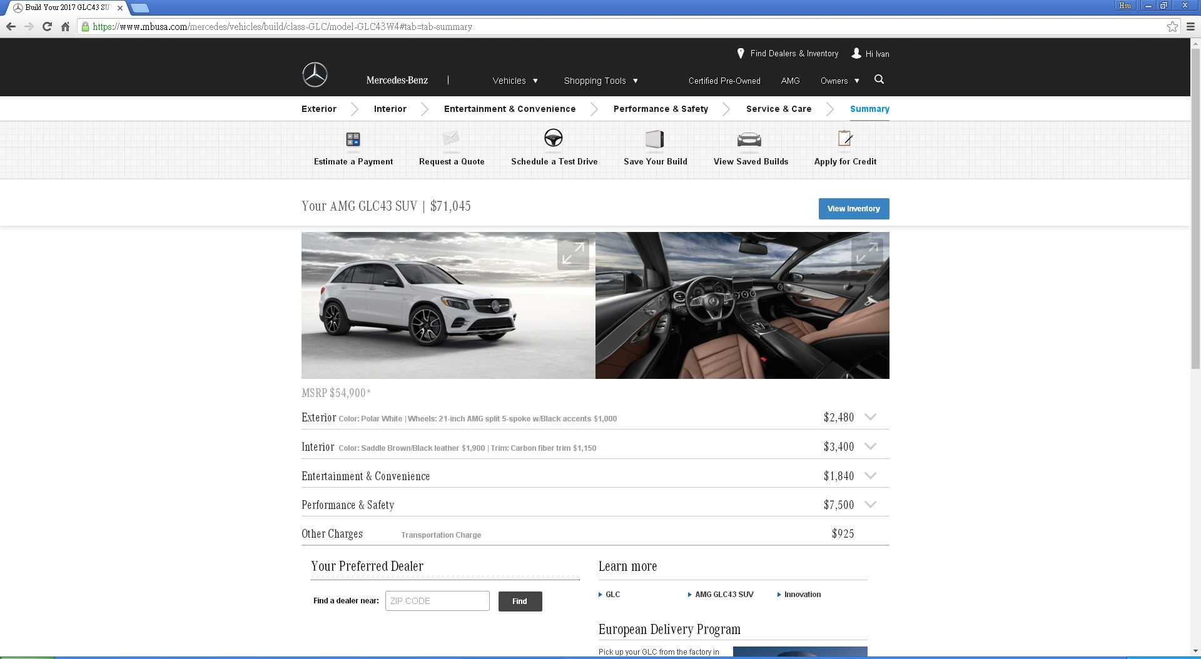Open Certified Pre-Owned link
The width and height of the screenshot is (1201, 659).
click(x=724, y=81)
